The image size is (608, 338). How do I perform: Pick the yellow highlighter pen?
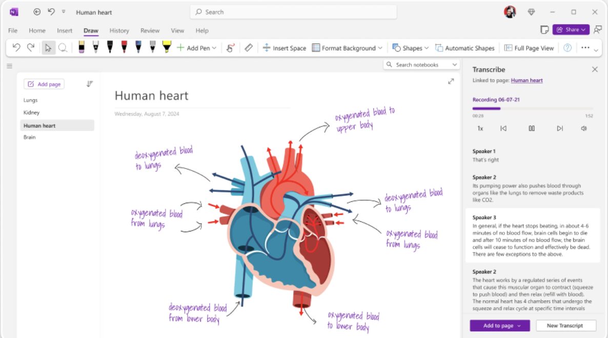click(167, 48)
